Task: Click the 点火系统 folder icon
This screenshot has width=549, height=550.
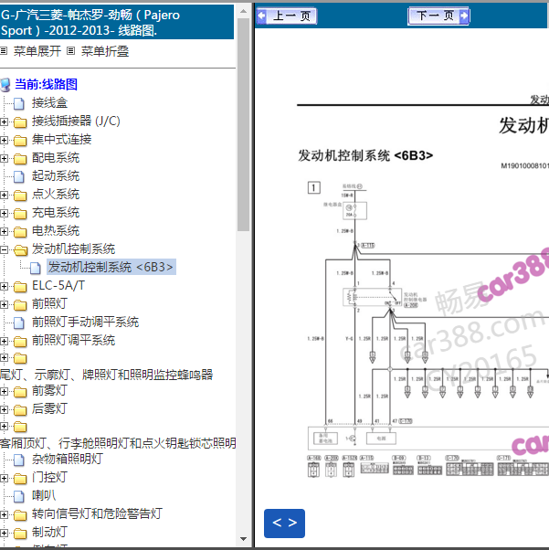Action: coord(20,195)
